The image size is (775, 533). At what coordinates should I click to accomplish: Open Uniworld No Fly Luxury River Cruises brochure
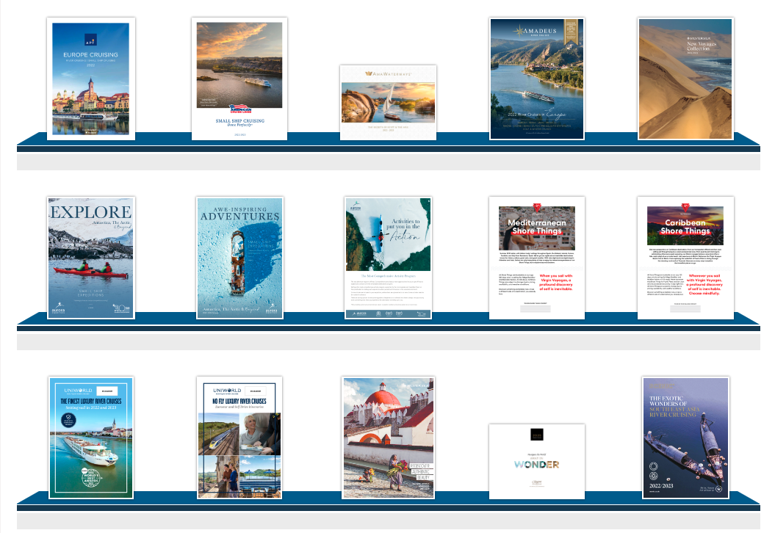tap(239, 438)
